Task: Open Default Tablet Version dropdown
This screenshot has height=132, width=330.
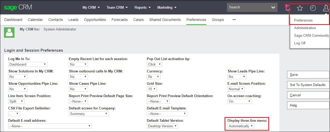Action: [x=162, y=126]
